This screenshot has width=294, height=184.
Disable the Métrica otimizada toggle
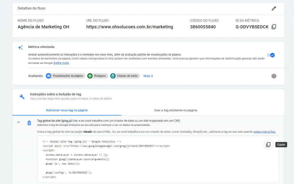[x=271, y=55]
